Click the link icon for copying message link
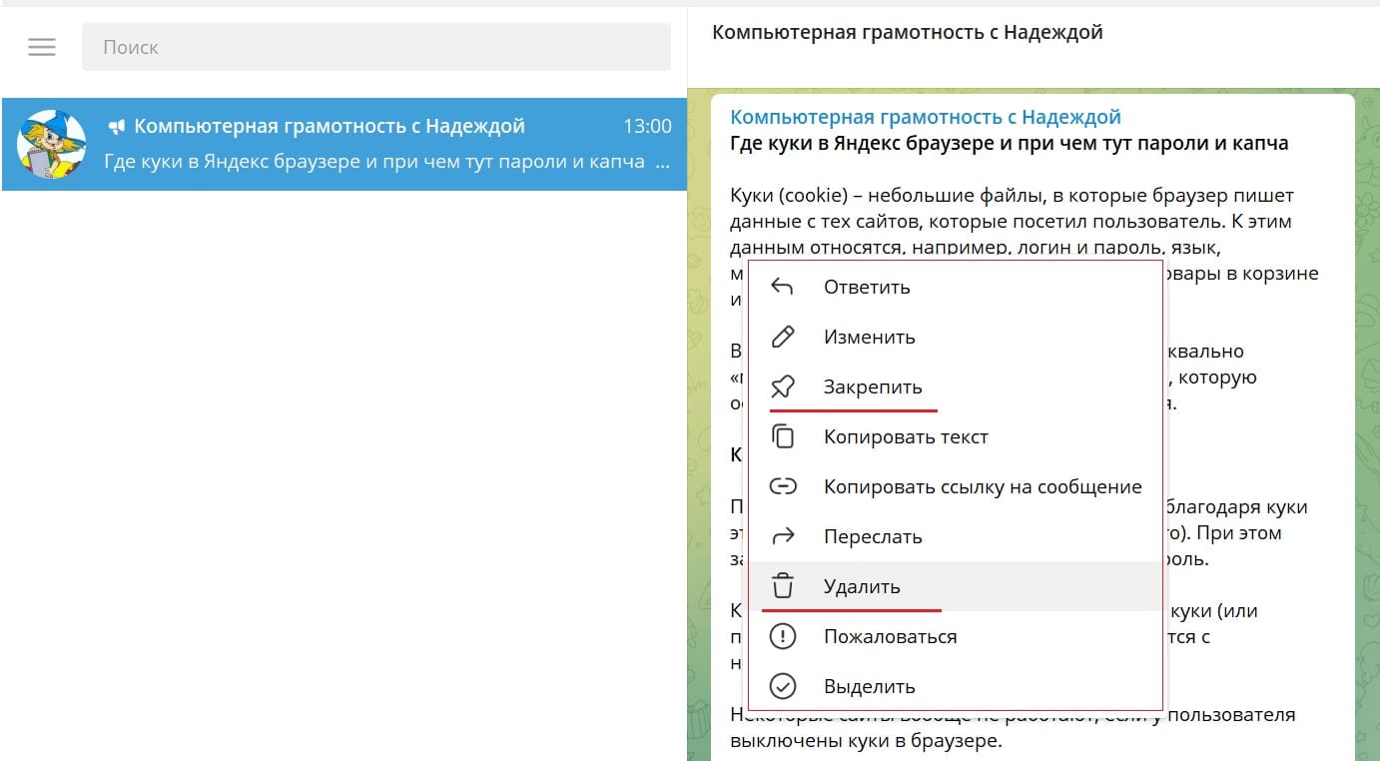The width and height of the screenshot is (1380, 761). point(783,487)
